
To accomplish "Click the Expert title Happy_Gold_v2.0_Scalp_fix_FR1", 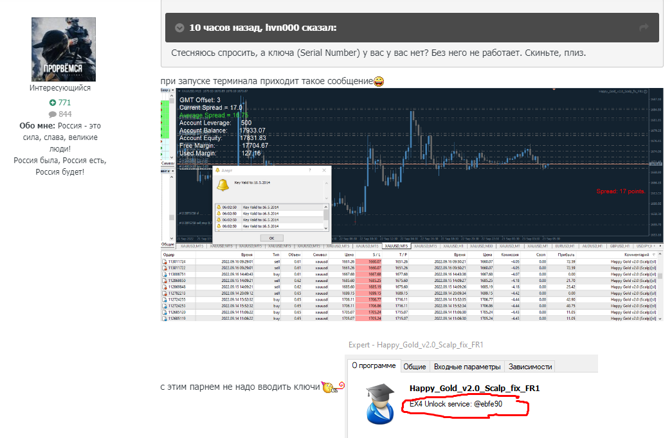I will tap(475, 389).
